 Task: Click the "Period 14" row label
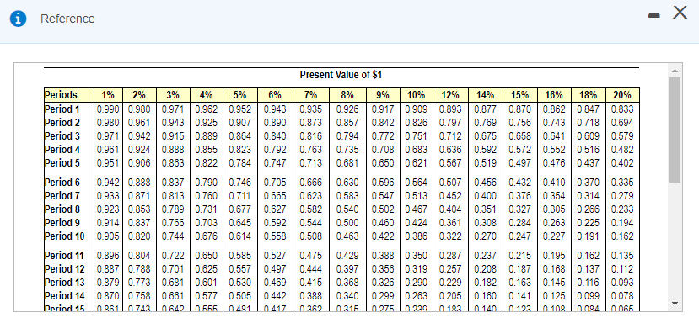tap(65, 296)
